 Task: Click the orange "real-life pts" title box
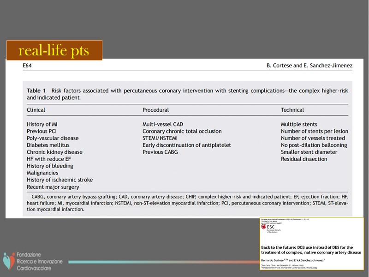click(x=54, y=50)
